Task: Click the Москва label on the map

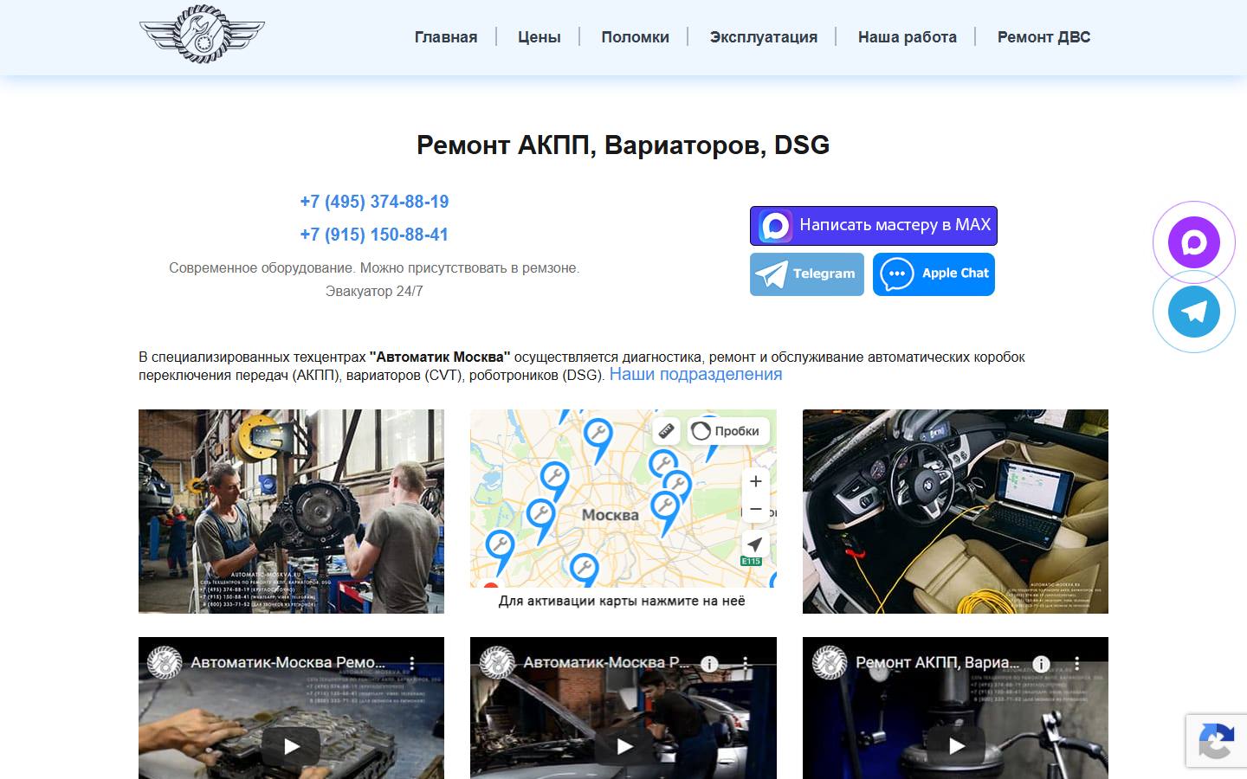Action: pos(611,515)
